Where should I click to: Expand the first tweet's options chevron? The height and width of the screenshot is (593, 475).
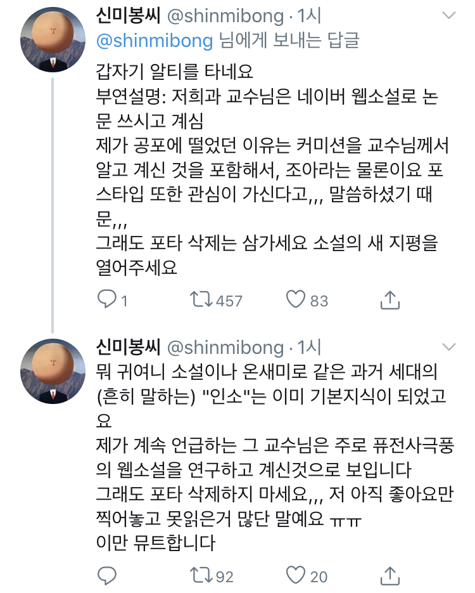point(448,15)
